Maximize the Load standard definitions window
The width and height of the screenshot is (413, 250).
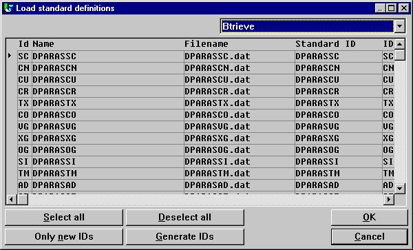pos(391,8)
